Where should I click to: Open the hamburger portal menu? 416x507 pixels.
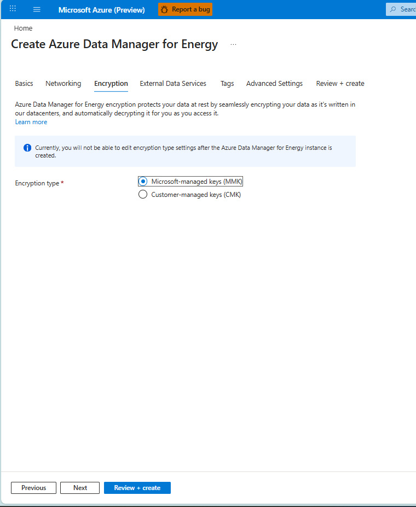37,9
